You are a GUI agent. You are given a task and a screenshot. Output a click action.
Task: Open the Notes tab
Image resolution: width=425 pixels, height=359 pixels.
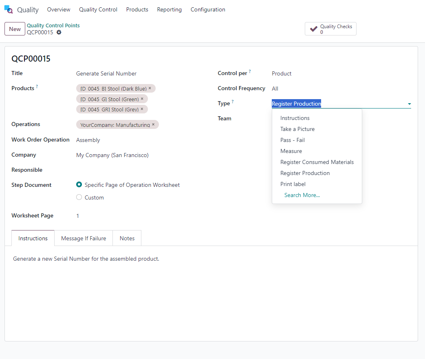127,238
